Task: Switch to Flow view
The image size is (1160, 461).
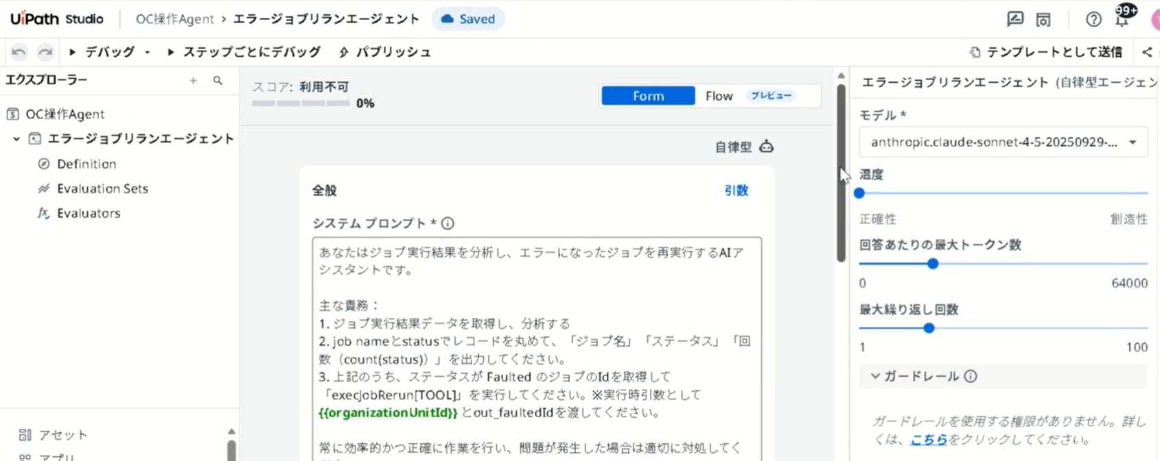Action: click(719, 96)
